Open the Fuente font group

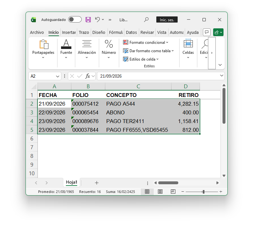coord(66,49)
